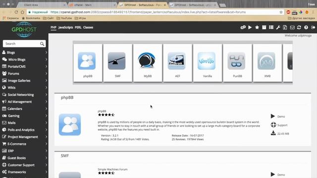Expand the Mails category
The image size is (317, 178).
click(x=24, y=123)
